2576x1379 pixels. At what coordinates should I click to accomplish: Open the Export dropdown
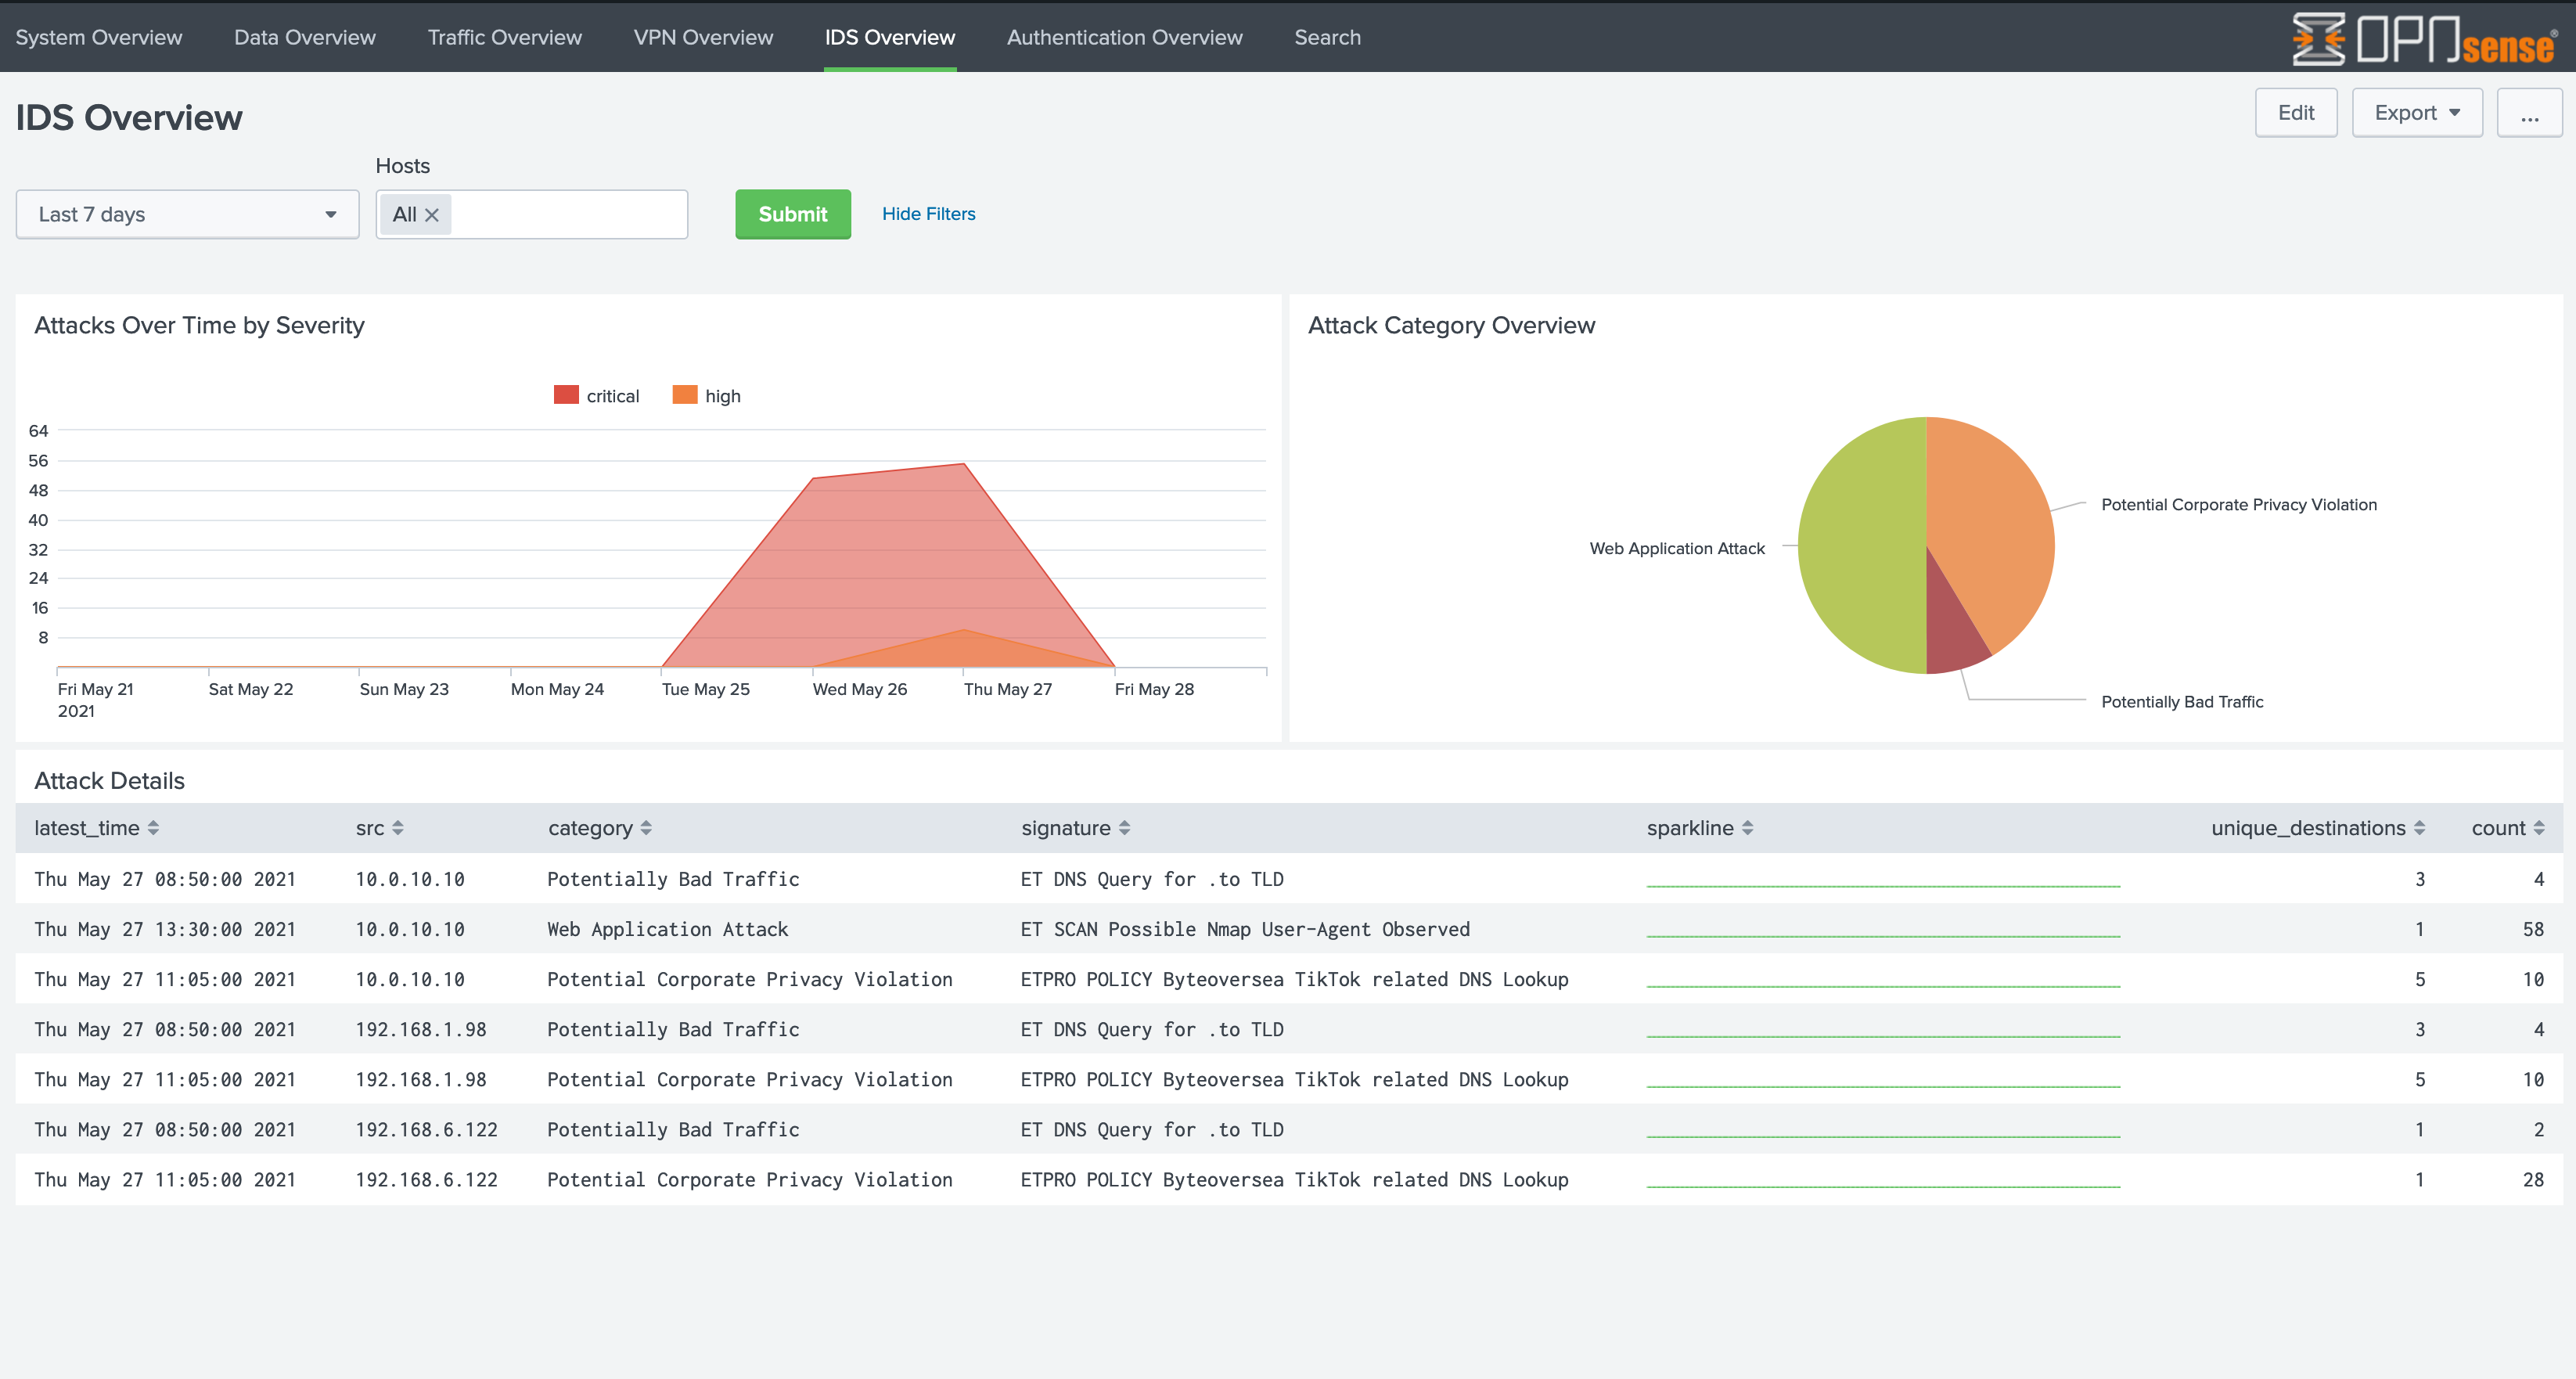coord(2416,112)
